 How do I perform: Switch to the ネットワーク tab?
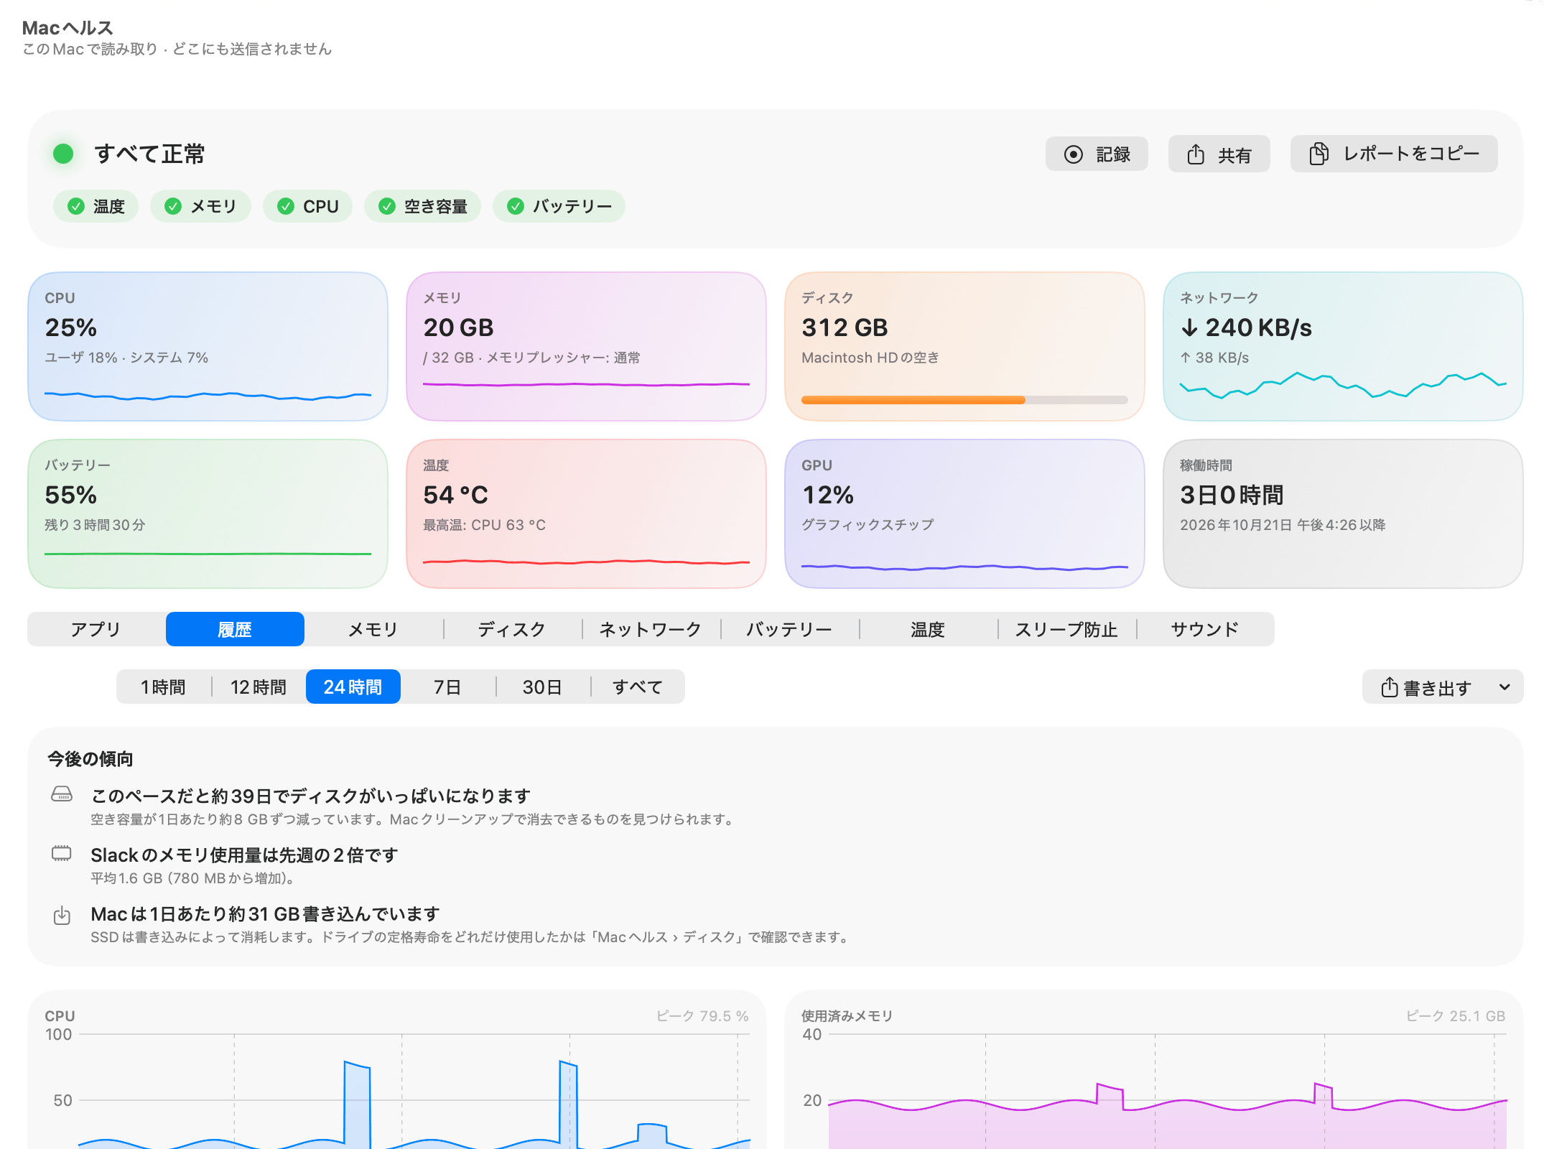(x=651, y=629)
